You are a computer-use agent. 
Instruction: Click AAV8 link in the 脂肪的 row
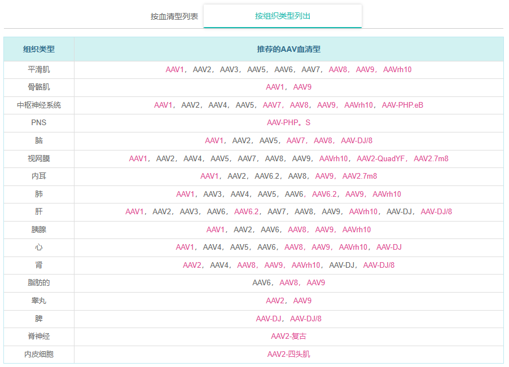[289, 282]
